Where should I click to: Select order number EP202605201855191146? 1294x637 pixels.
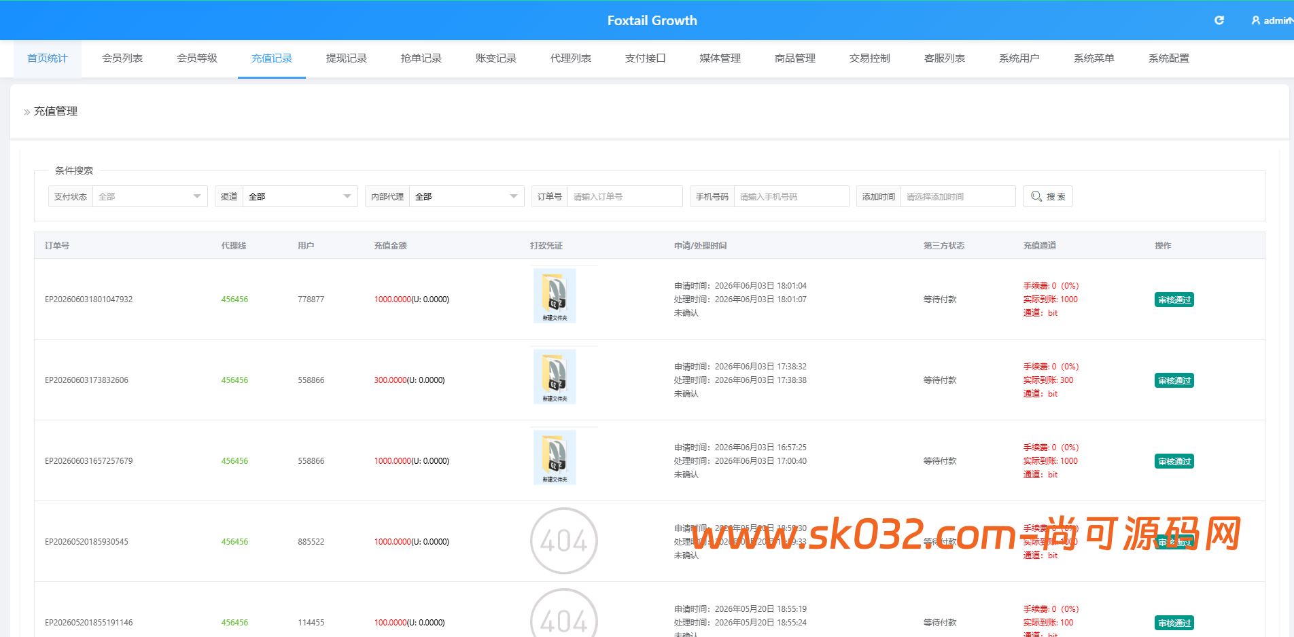89,623
